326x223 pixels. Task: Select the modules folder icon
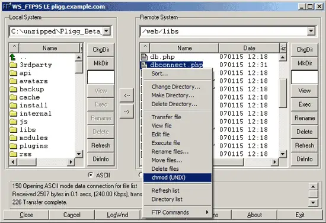(x=13, y=138)
